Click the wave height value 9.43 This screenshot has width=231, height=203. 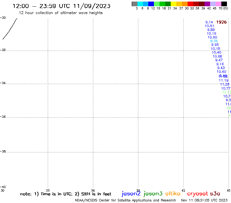point(221,68)
